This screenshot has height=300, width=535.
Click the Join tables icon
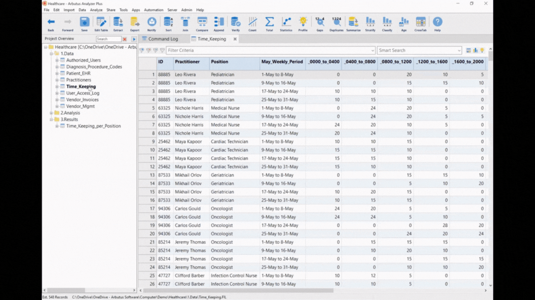click(185, 24)
